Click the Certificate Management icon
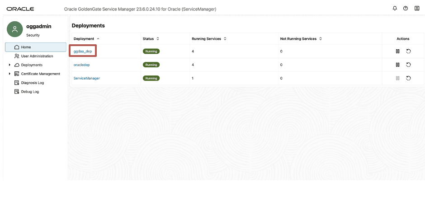This screenshot has height=197, width=425. [x=17, y=74]
